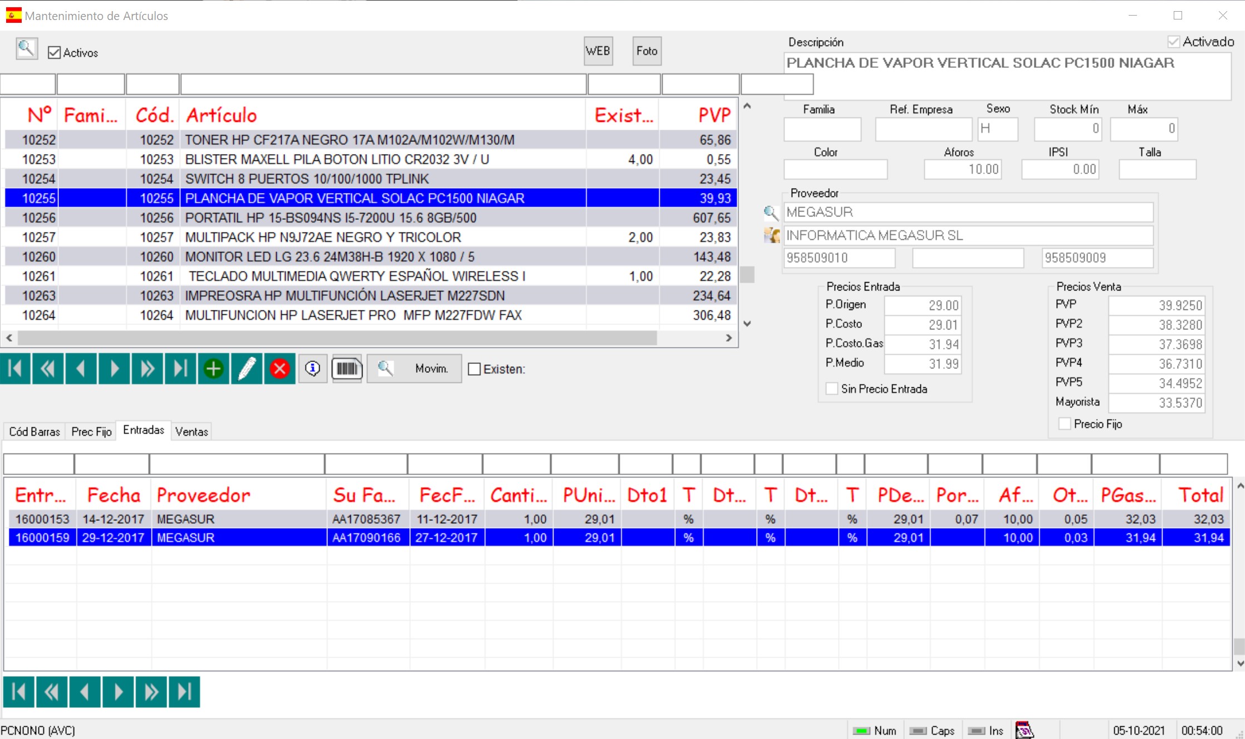Image resolution: width=1245 pixels, height=739 pixels.
Task: Open the Cód Barras tab
Action: 35,431
